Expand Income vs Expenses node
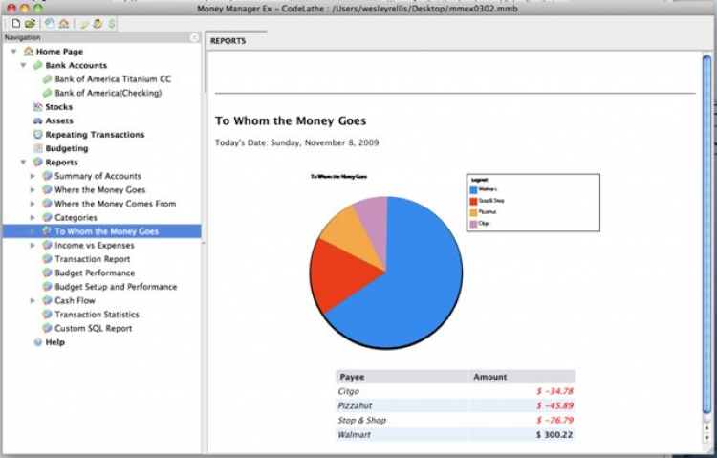717x458 pixels. pyautogui.click(x=33, y=245)
